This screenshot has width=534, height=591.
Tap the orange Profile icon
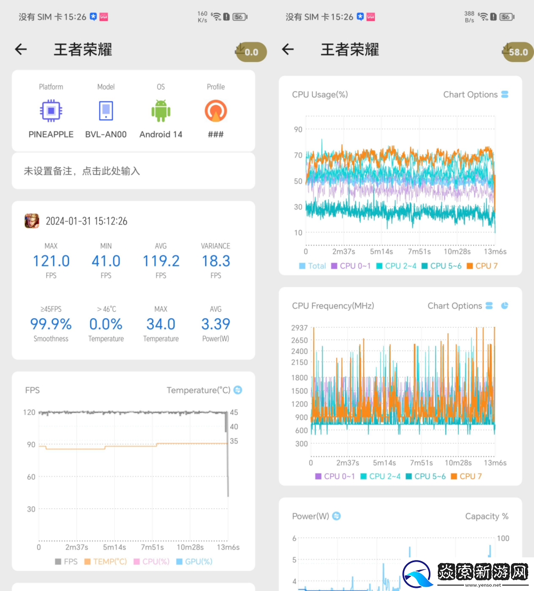coord(216,111)
